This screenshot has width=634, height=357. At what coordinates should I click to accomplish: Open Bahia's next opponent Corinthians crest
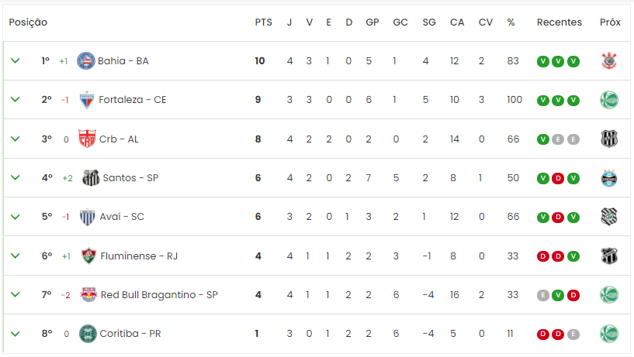coord(609,61)
